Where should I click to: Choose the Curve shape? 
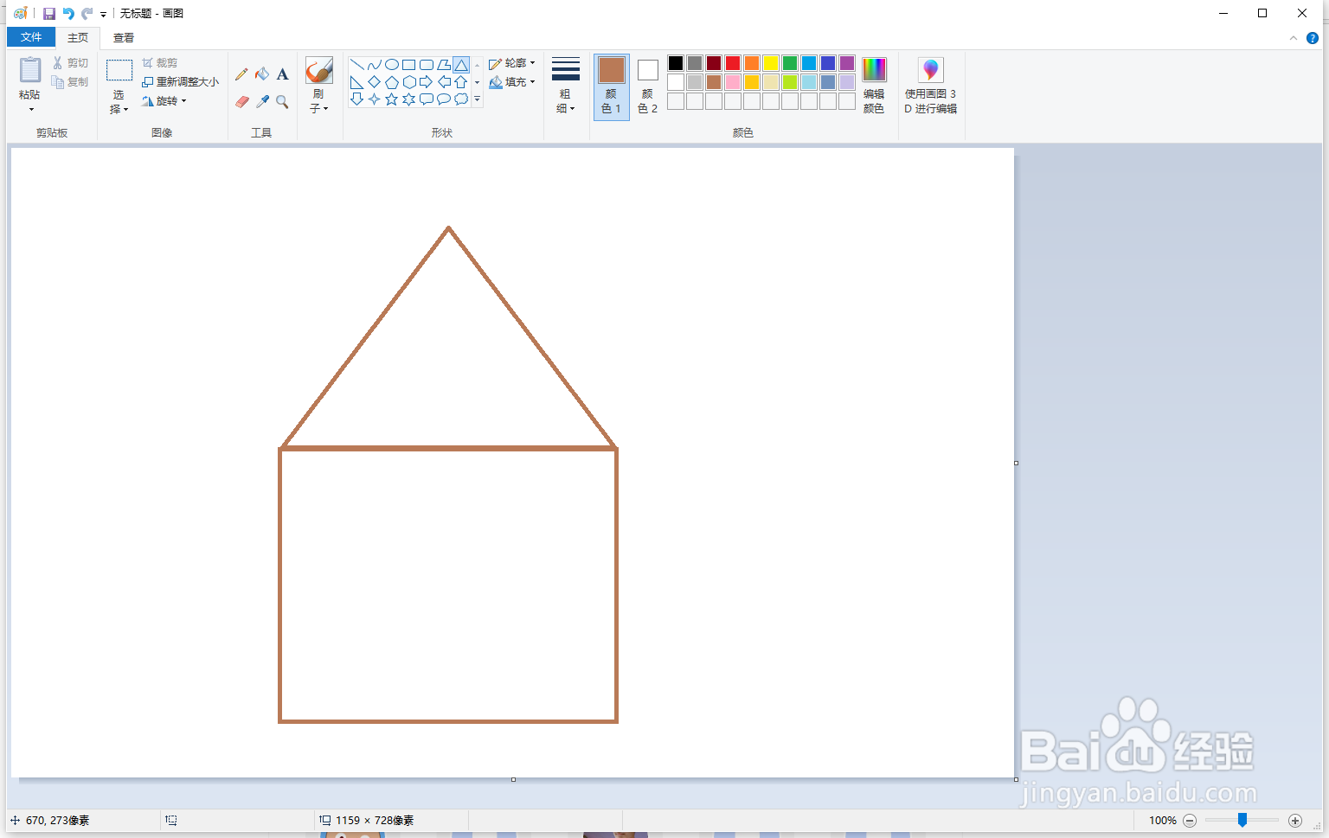[374, 65]
